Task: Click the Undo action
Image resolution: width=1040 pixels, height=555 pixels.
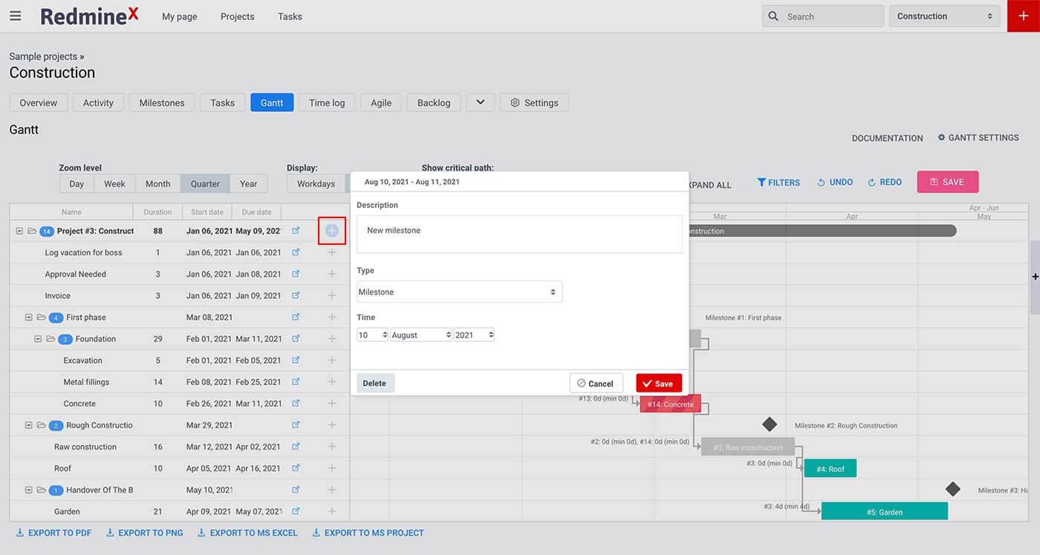Action: [x=835, y=182]
